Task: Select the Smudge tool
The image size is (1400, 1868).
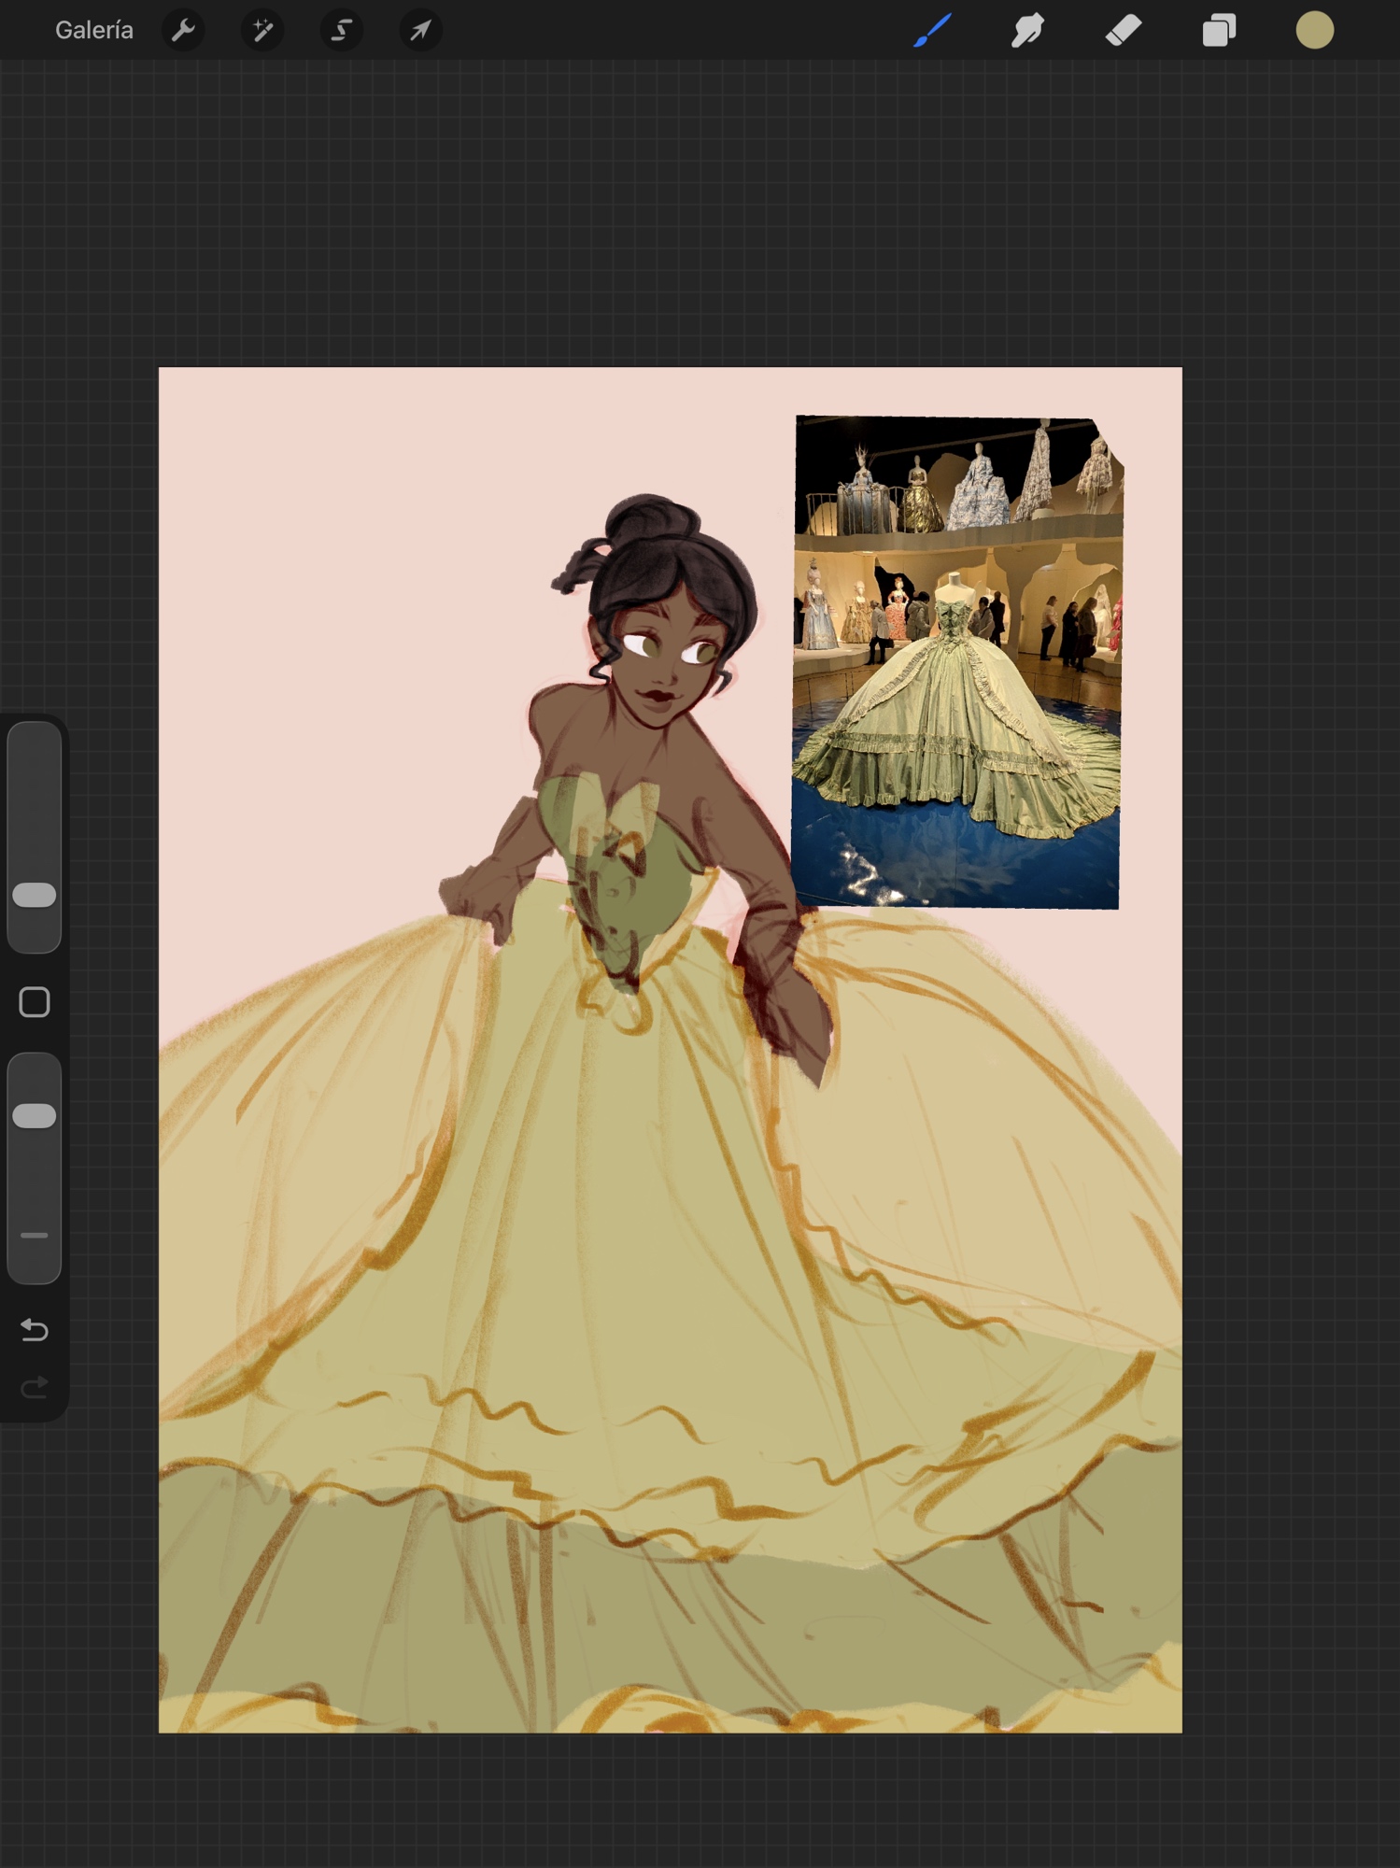Action: [x=1027, y=31]
